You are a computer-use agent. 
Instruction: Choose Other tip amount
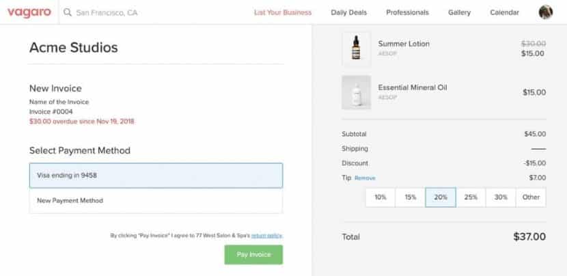click(x=531, y=197)
